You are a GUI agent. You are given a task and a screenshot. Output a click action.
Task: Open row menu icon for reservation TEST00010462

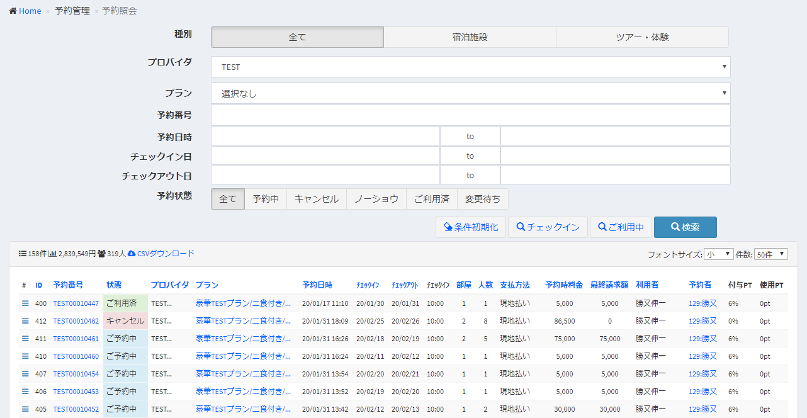tap(26, 321)
